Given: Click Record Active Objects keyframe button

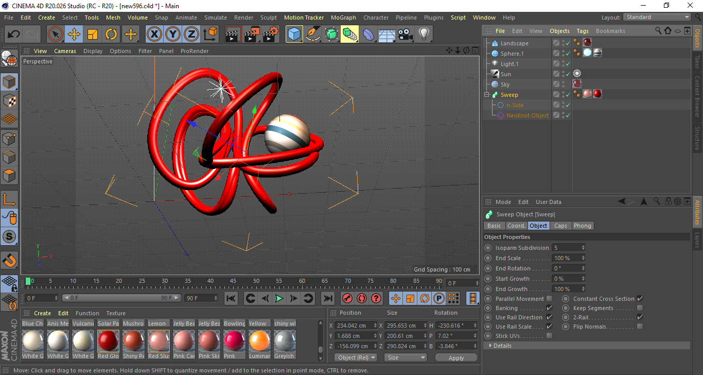Looking at the screenshot, I should click(347, 298).
